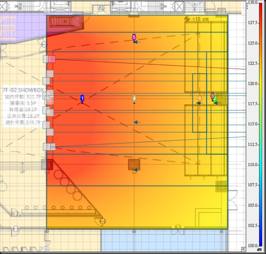Image resolution: width=266 pixels, height=254 pixels.
Task: Click the 'dB' unit label under the scale
Action: click(x=259, y=250)
